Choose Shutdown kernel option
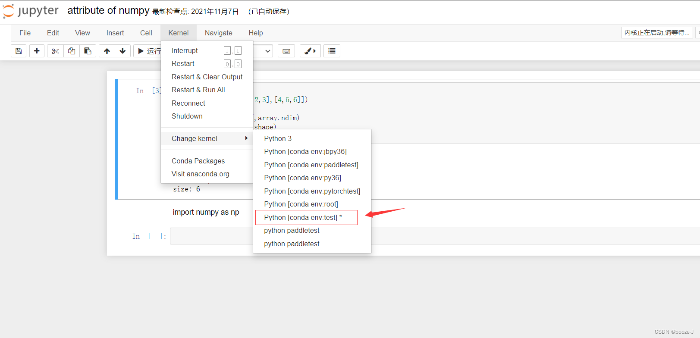This screenshot has height=338, width=700. click(x=207, y=116)
